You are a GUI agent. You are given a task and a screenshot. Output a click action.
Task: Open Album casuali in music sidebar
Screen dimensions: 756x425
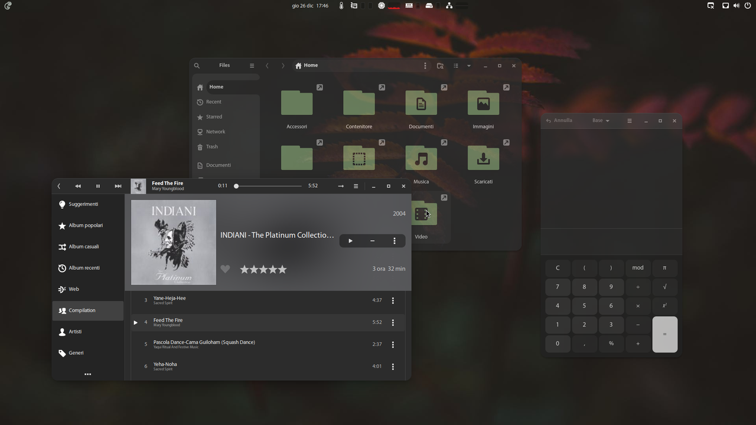[88, 247]
